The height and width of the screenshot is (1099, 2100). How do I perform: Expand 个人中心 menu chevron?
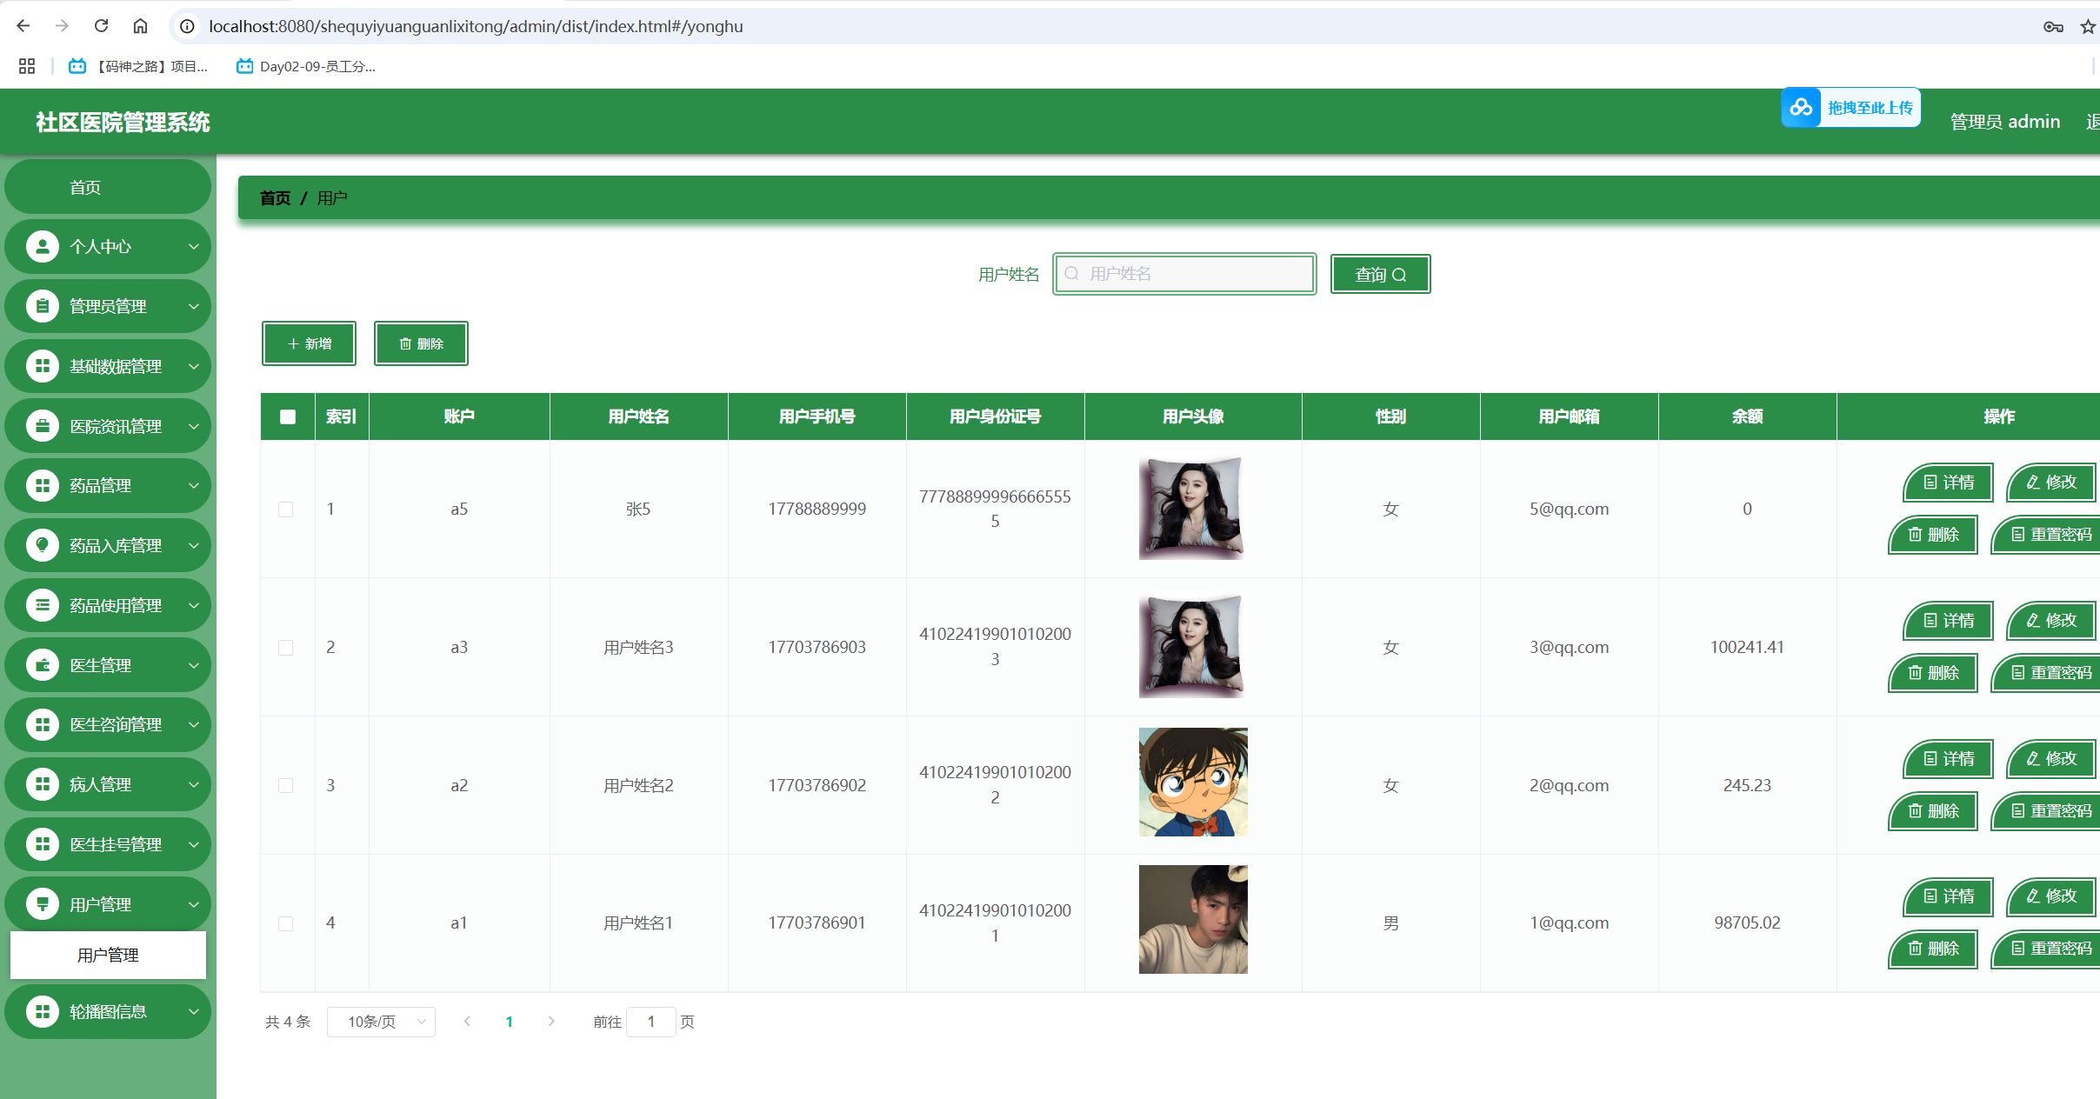(194, 247)
